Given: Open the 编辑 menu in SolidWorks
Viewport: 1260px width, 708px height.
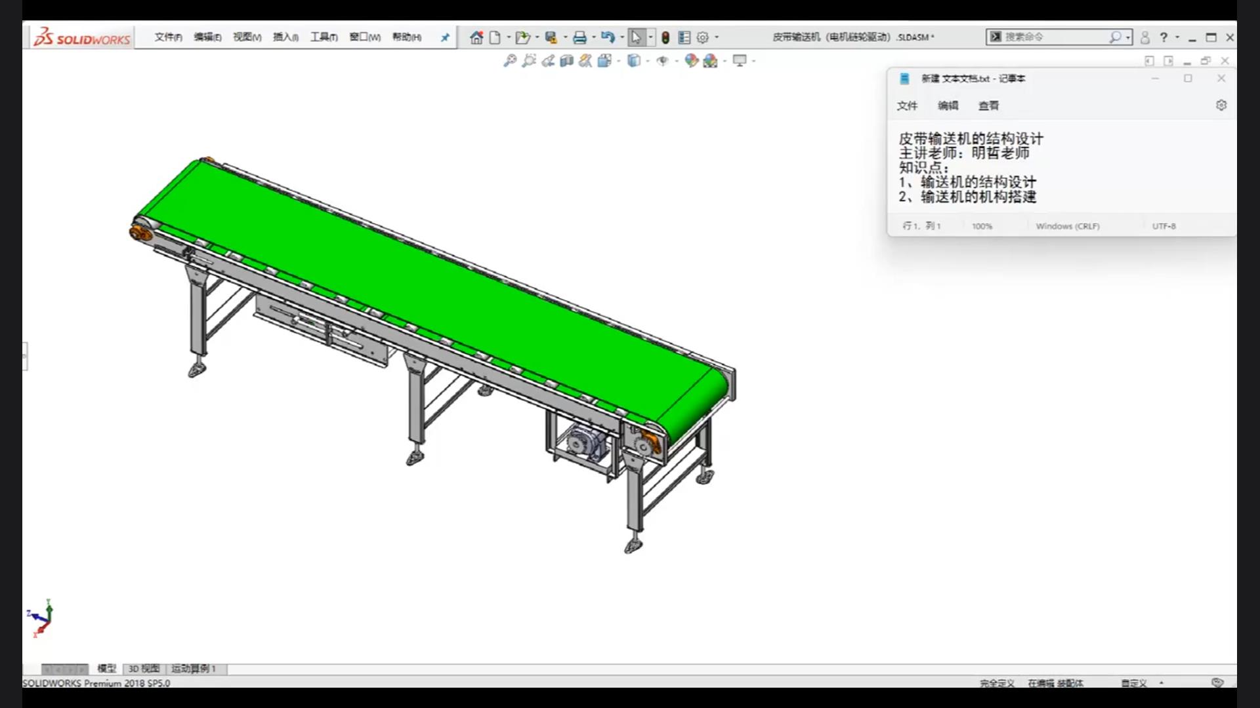Looking at the screenshot, I should (x=207, y=37).
